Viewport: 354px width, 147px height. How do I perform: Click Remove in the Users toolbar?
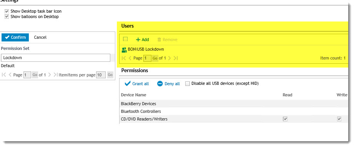coord(167,40)
